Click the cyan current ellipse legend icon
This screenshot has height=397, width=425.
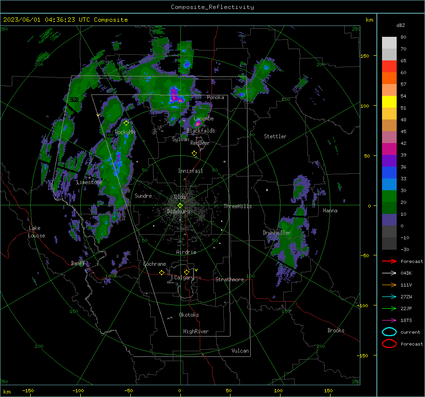389,332
